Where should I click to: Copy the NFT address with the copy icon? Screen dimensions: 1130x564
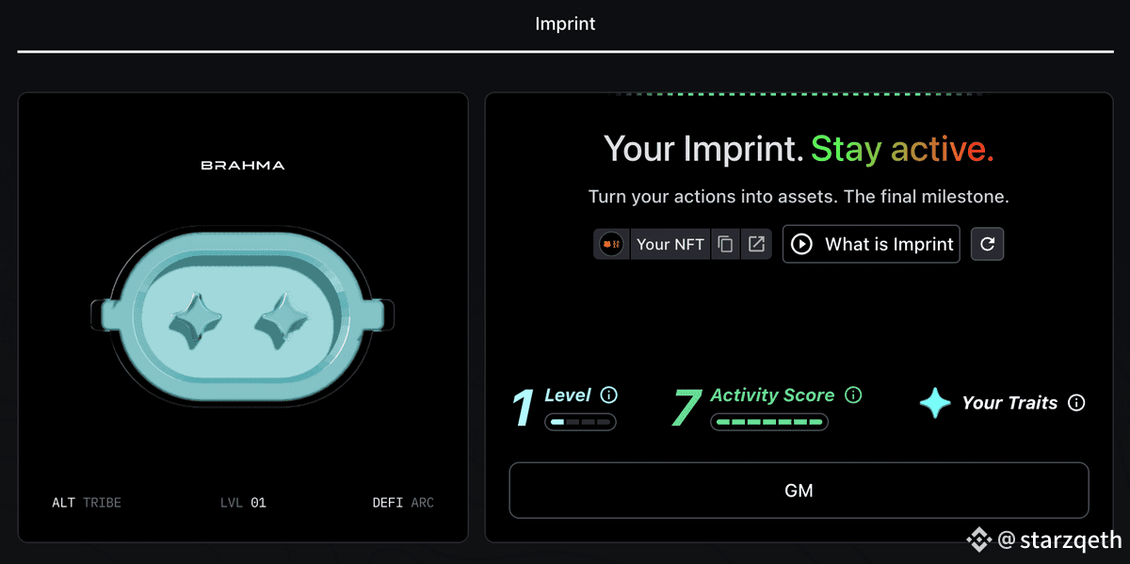725,244
